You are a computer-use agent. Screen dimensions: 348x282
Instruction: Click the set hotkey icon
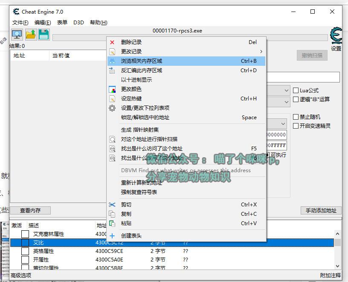[x=112, y=99]
